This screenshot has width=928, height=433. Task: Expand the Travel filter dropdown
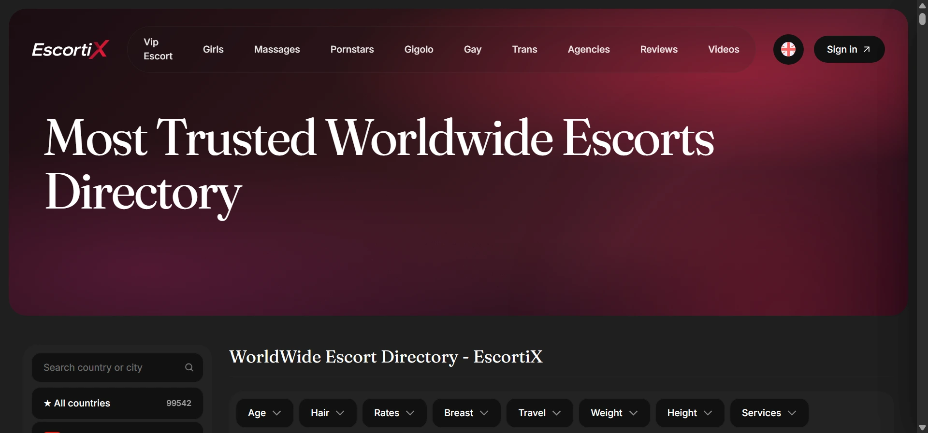pyautogui.click(x=540, y=413)
